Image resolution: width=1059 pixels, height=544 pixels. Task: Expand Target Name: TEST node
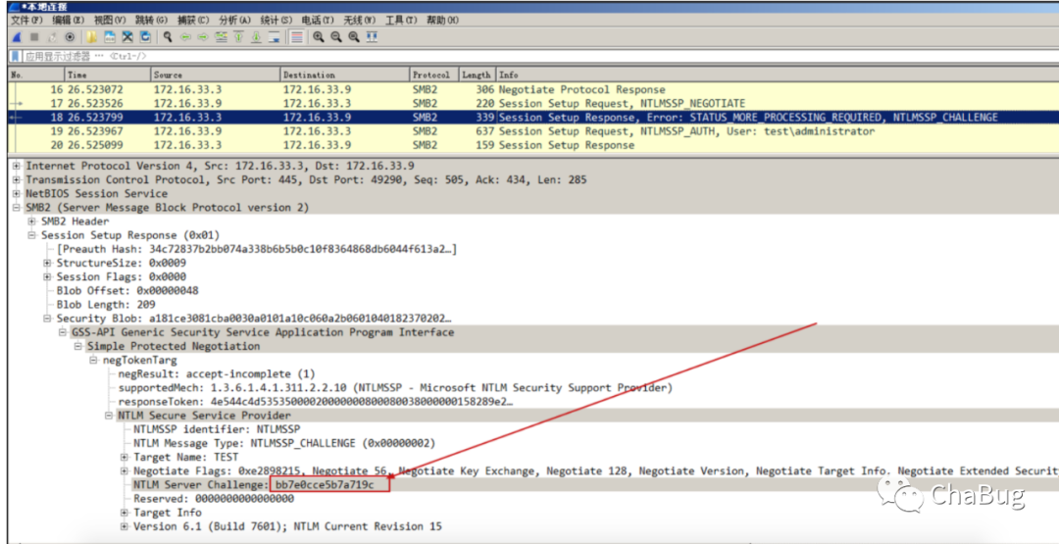[x=125, y=457]
